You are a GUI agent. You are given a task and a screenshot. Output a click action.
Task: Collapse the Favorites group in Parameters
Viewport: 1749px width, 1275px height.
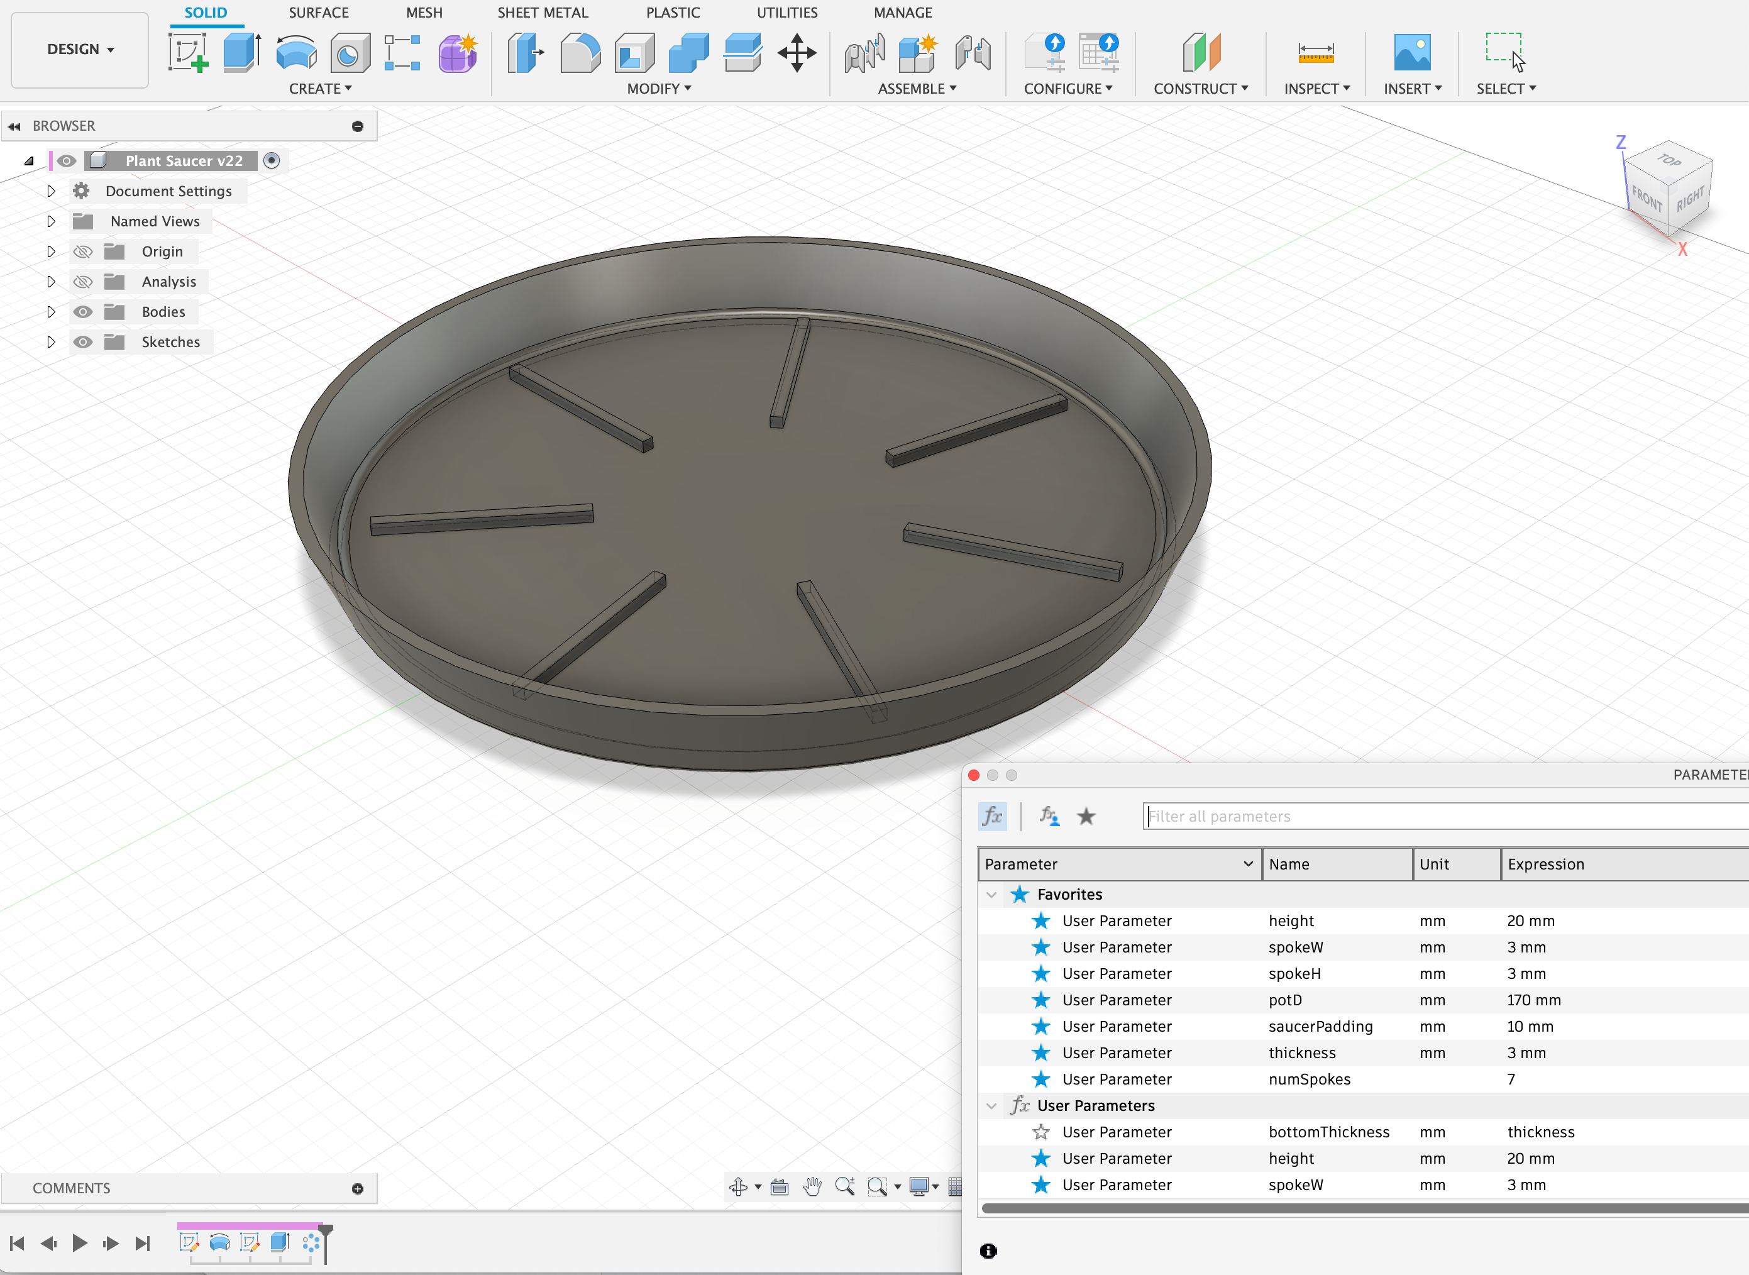click(992, 895)
